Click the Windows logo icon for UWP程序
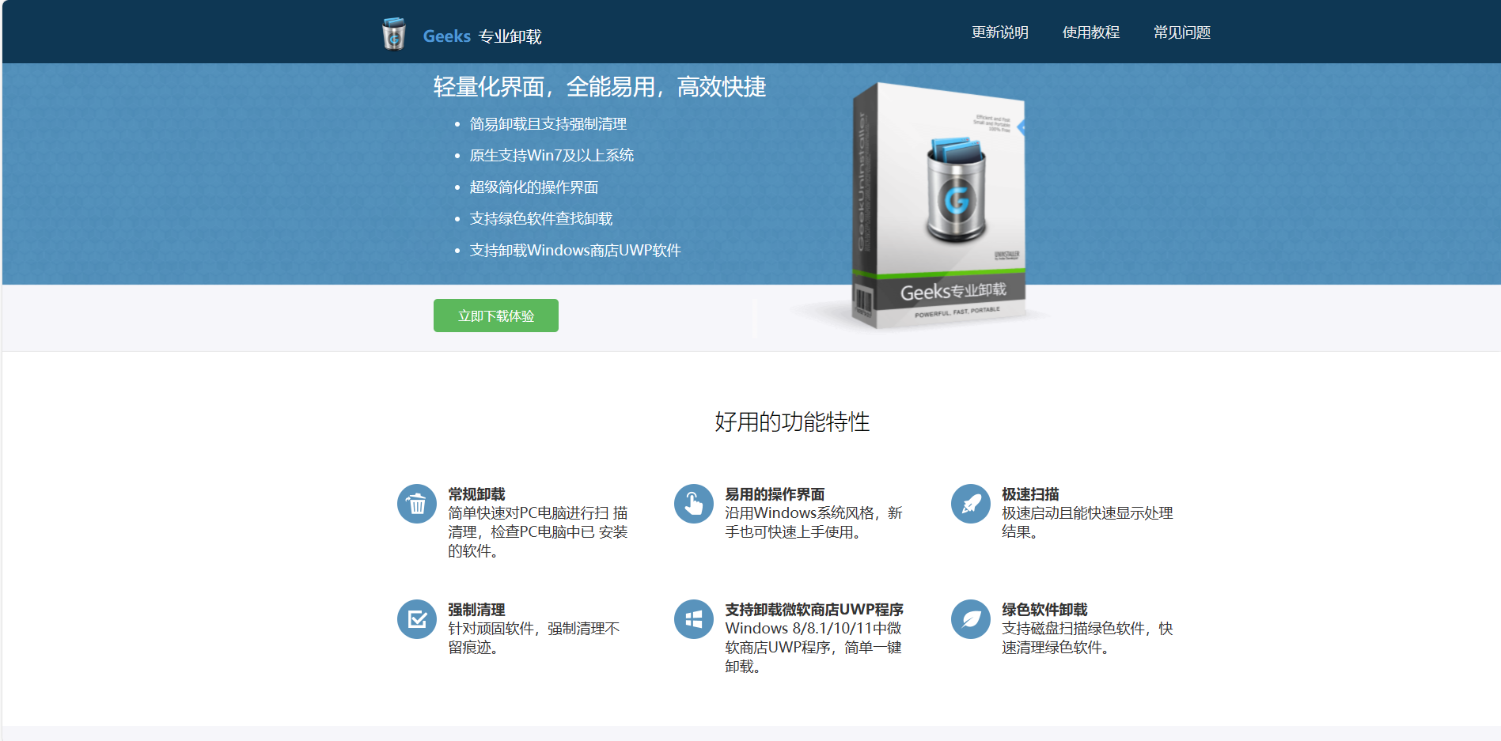Screen dimensions: 1501x741 pos(694,619)
